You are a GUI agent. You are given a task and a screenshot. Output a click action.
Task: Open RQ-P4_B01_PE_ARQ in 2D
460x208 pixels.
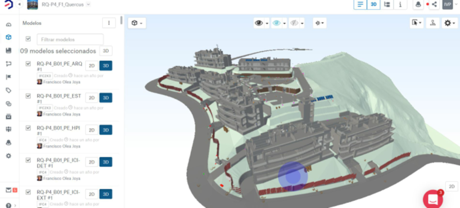tap(92, 66)
